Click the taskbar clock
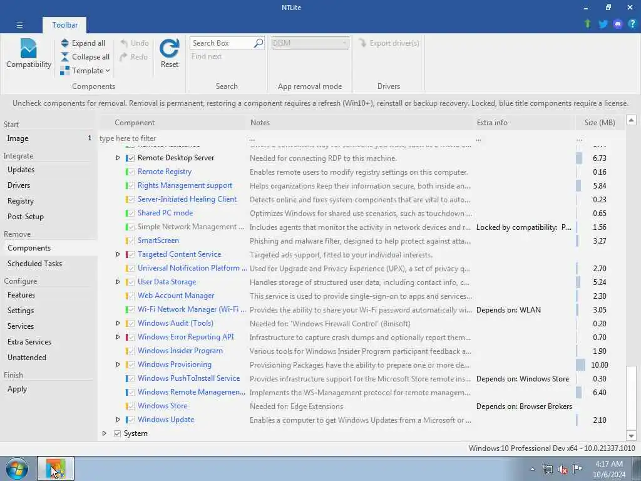Screen dimensions: 641x481 (608, 469)
